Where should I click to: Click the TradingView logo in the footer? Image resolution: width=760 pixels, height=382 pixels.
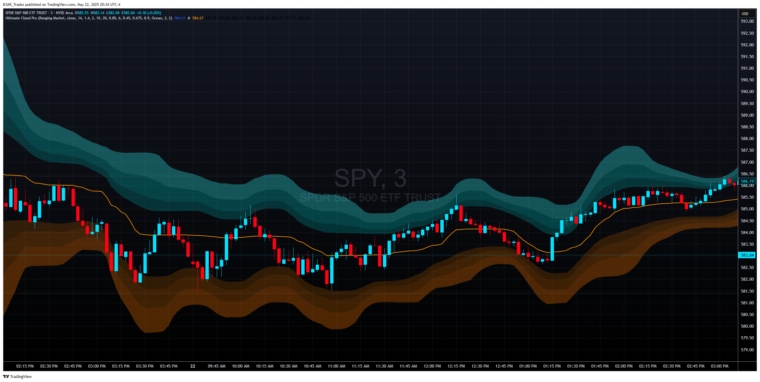[18, 376]
